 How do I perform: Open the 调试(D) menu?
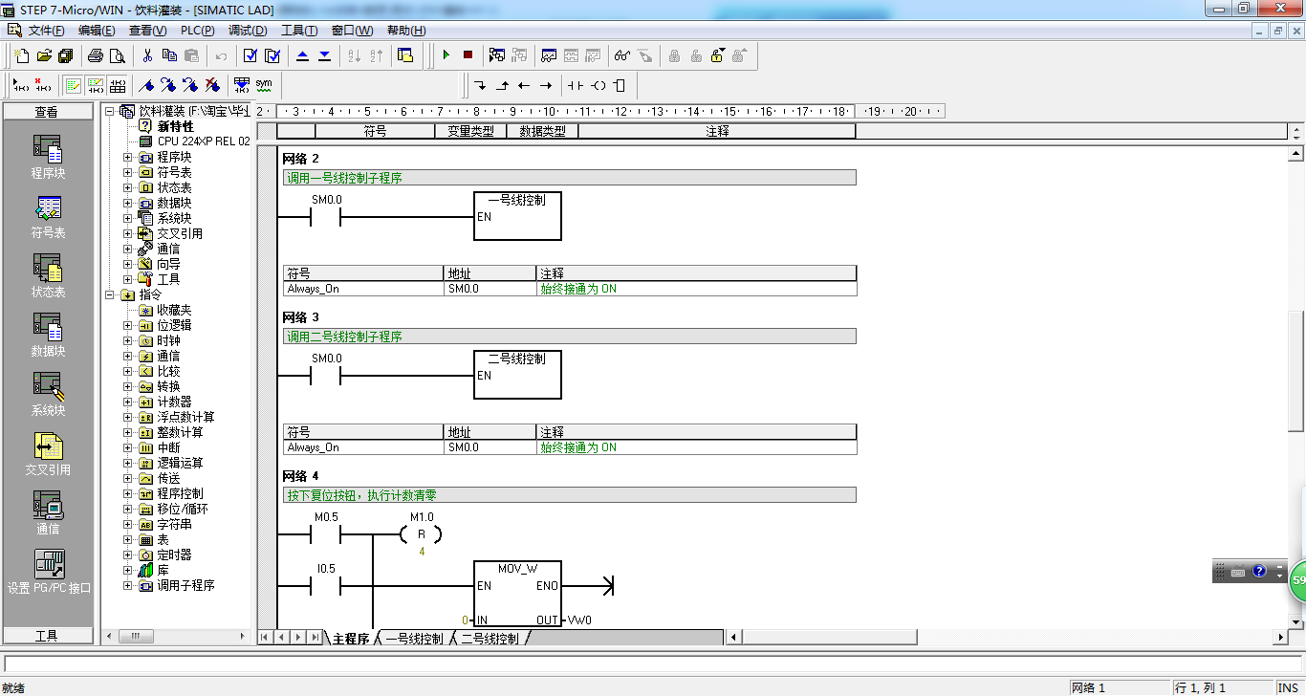(248, 31)
